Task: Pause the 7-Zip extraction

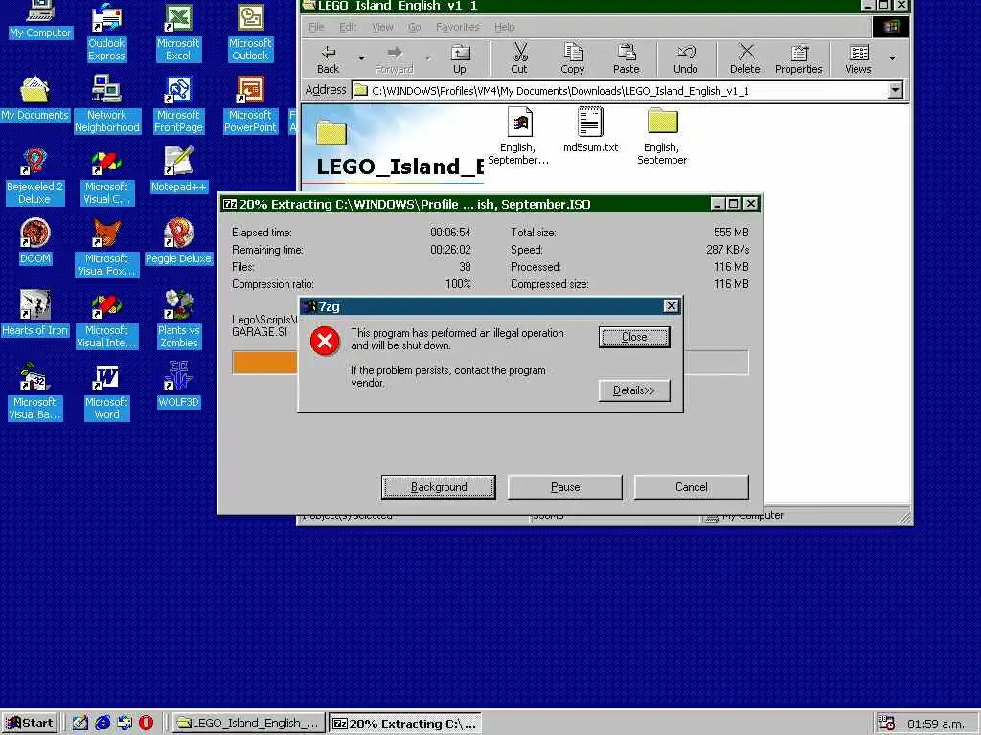Action: pos(565,487)
